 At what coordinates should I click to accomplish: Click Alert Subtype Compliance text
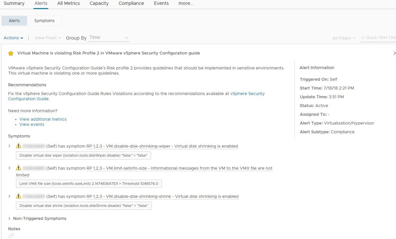click(327, 132)
